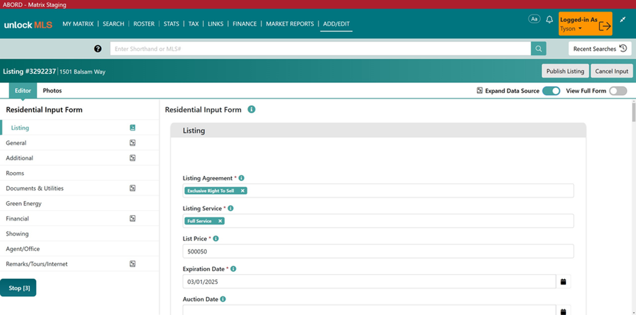Viewport: 636px width, 315px height.
Task: Click the unlock MLS logo
Action: click(x=29, y=25)
